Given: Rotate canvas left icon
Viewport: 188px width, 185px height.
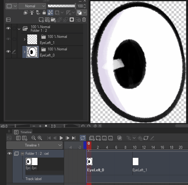Looking at the screenshot, I should pyautogui.click(x=83, y=126).
